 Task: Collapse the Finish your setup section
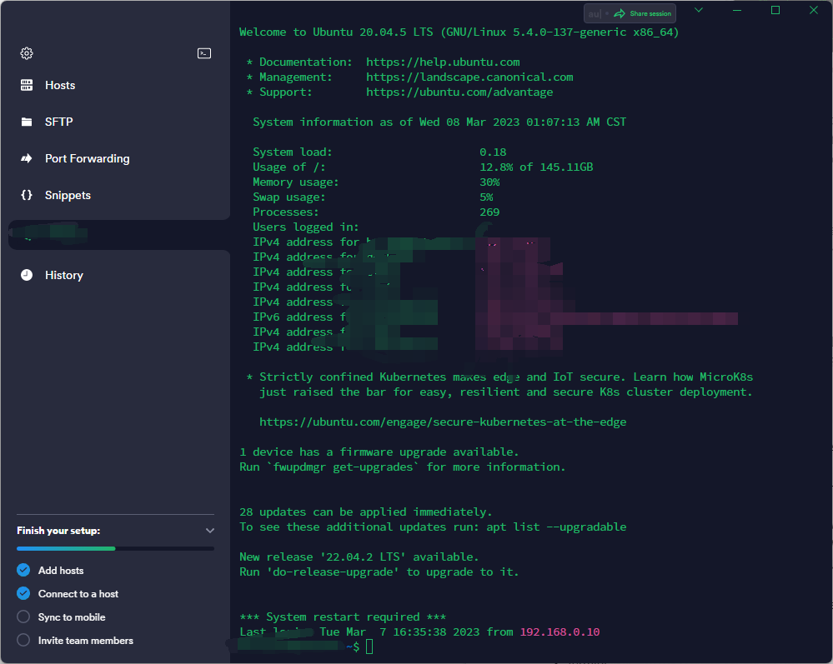210,531
